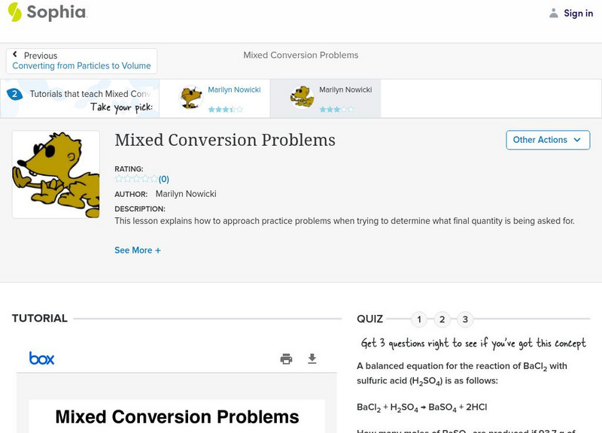The width and height of the screenshot is (602, 433).
Task: Open the Other Actions dropdown
Action: coord(547,140)
